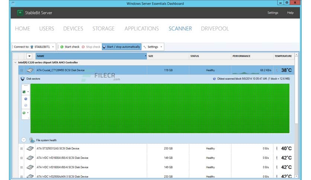Click the thermometer icon next to 38°C
Viewport: 311px width, 180px height.
pos(277,70)
